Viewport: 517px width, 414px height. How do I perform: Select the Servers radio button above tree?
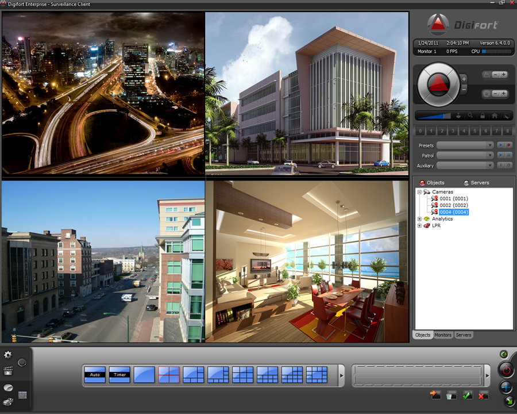(466, 183)
